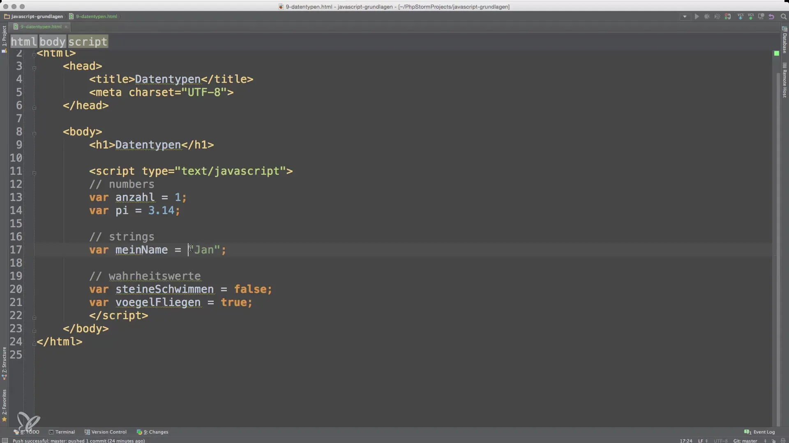This screenshot has height=443, width=789.
Task: Open the Event Log
Action: point(759,432)
